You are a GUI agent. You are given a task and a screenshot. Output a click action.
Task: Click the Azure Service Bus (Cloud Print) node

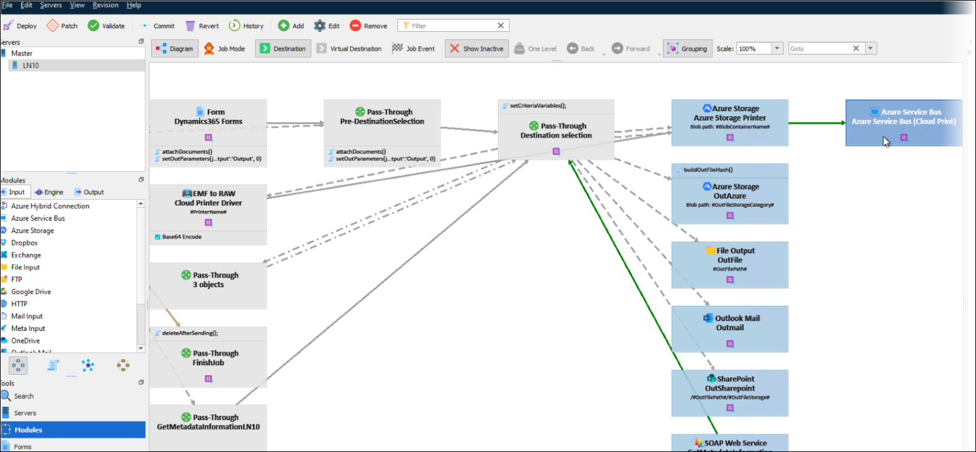pos(903,123)
